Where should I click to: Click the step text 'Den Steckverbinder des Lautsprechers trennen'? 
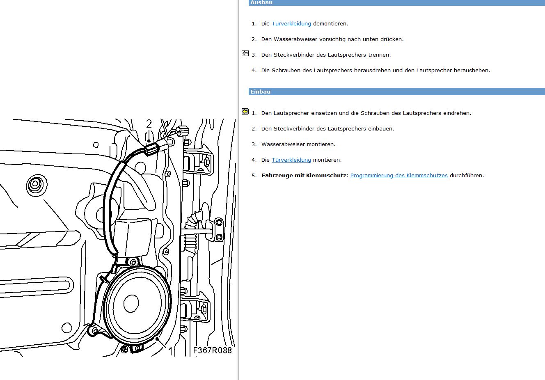[326, 55]
